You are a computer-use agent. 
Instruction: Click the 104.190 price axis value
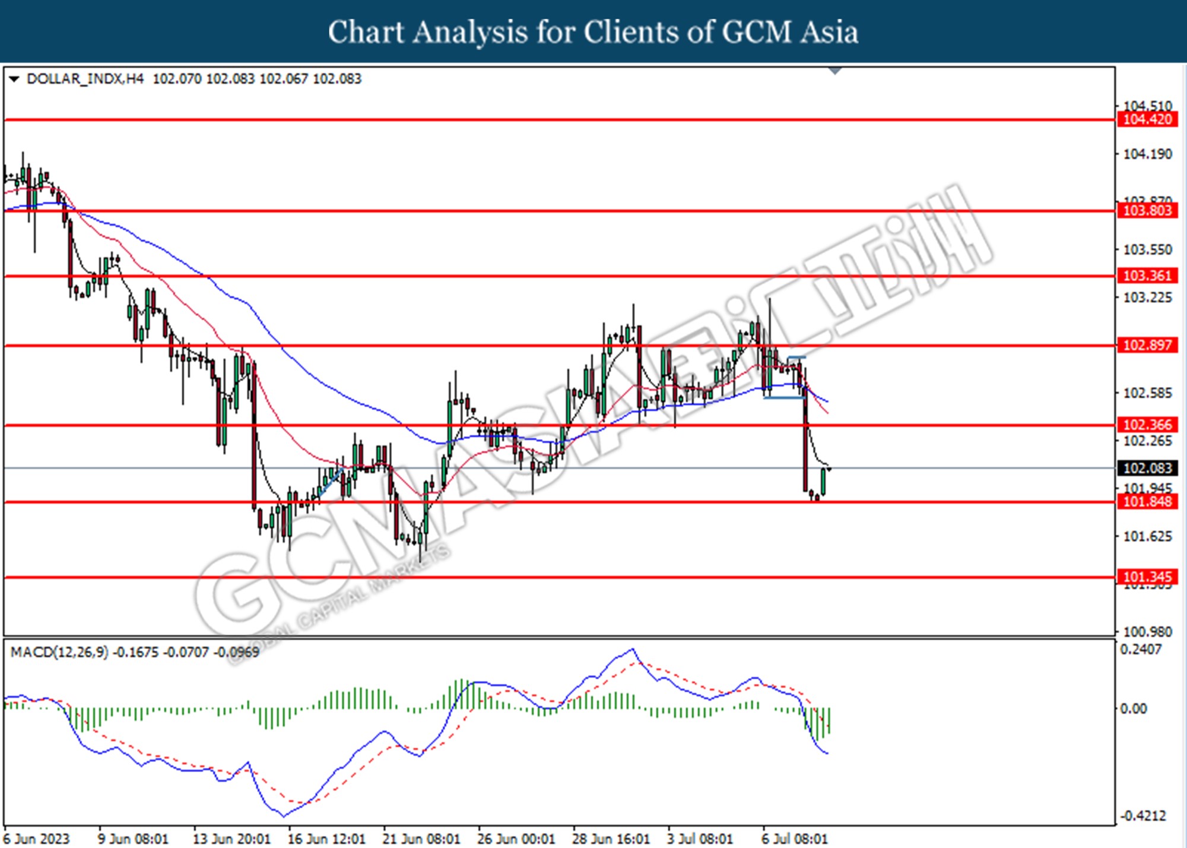(x=1147, y=154)
